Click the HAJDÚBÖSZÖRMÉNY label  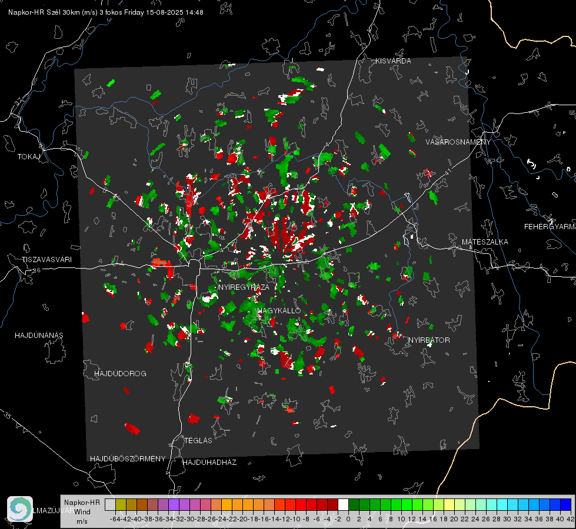coord(128,459)
